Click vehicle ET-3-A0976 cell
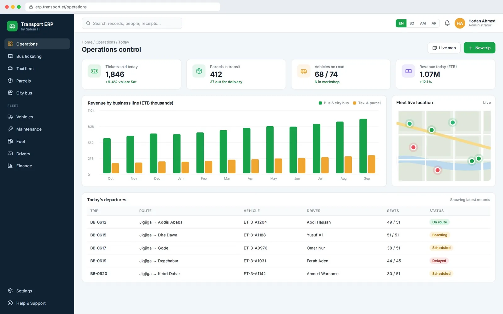 255,248
